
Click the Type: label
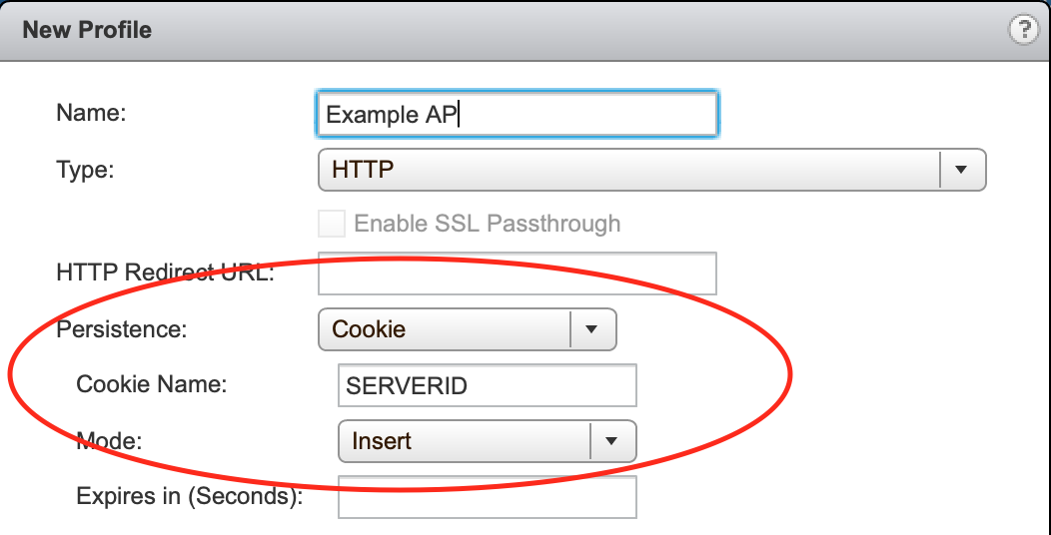tap(86, 170)
